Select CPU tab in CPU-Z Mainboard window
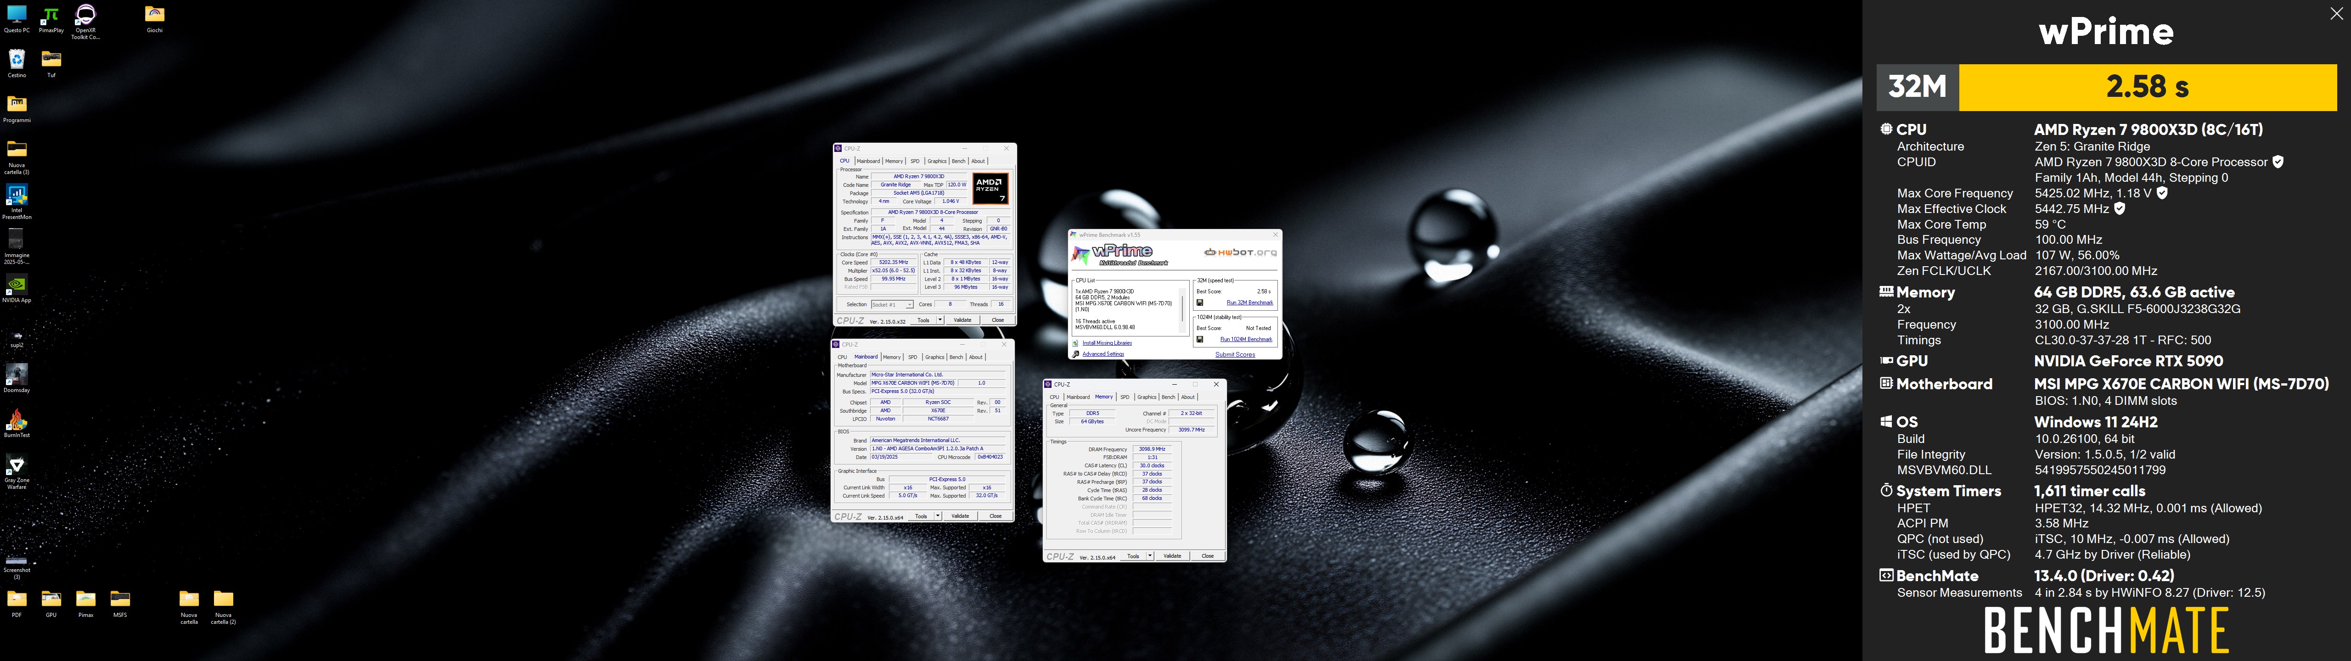This screenshot has height=661, width=2351. point(843,357)
